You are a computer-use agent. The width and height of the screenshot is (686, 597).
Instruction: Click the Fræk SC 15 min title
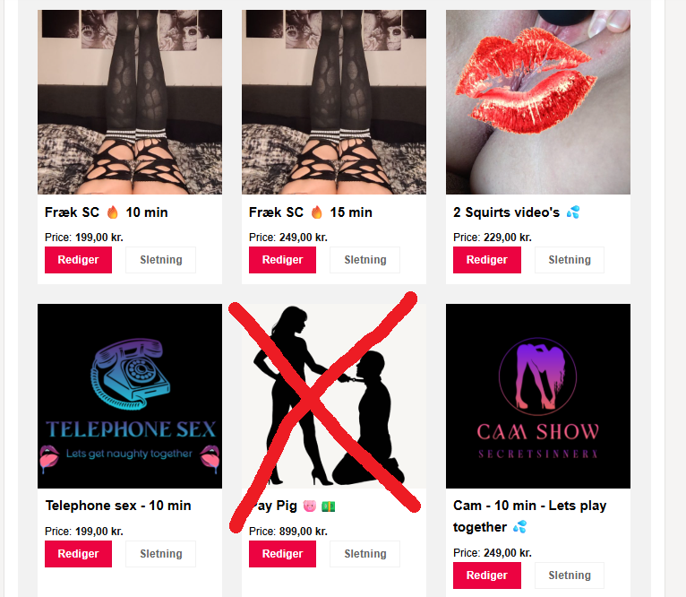pyautogui.click(x=311, y=212)
